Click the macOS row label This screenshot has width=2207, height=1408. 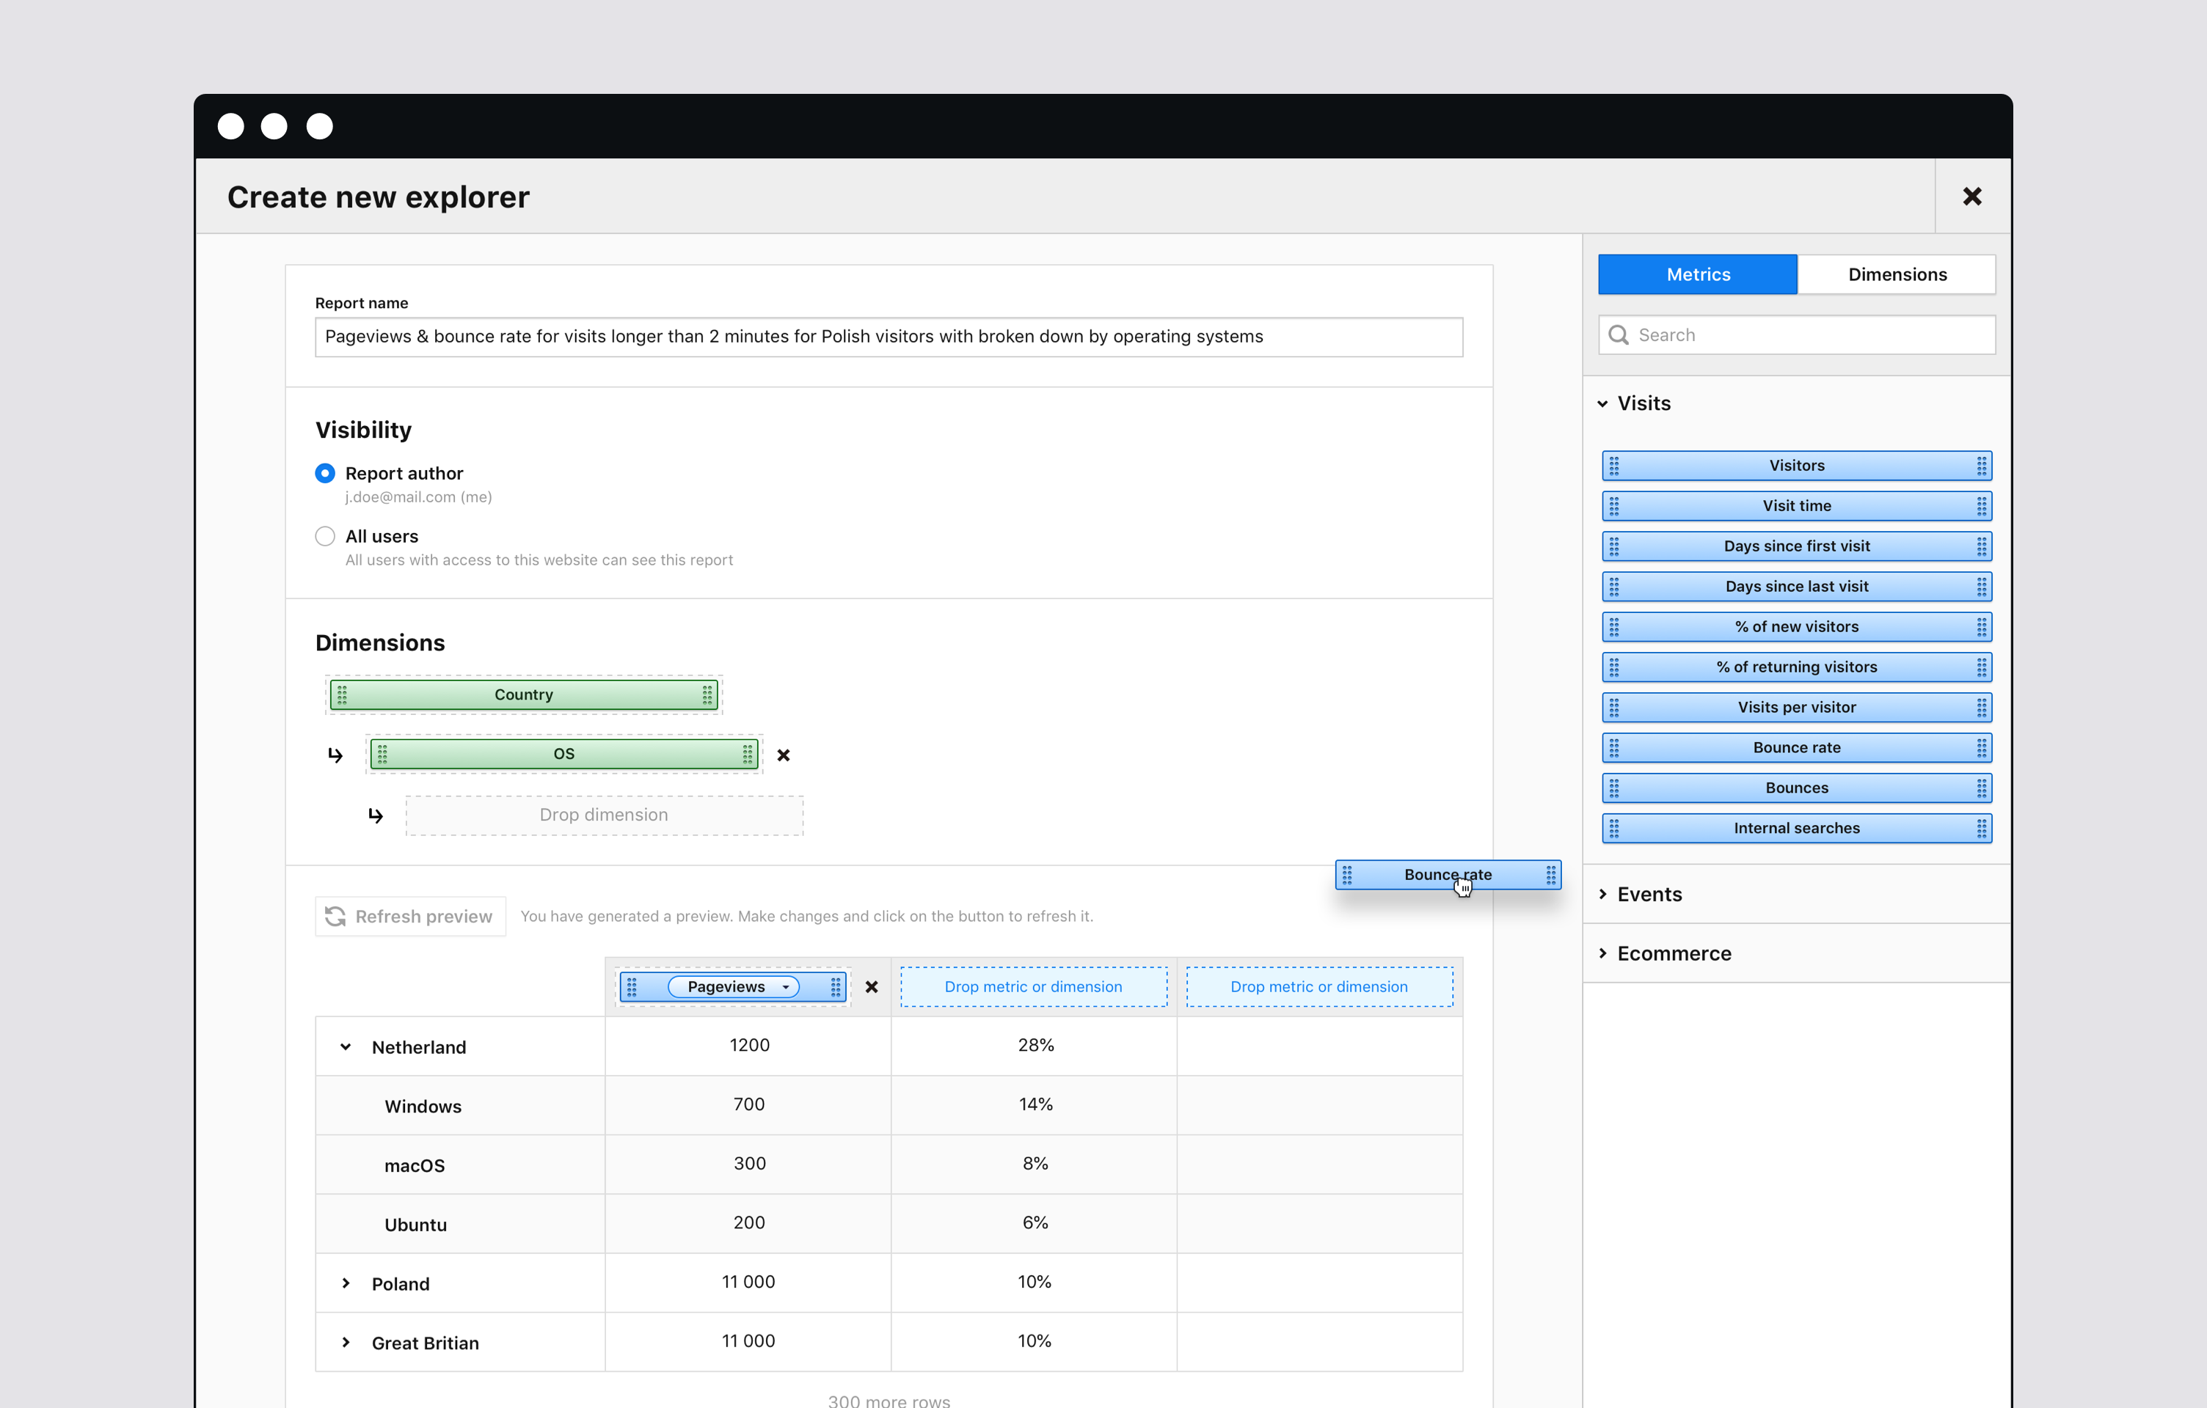[x=415, y=1165]
